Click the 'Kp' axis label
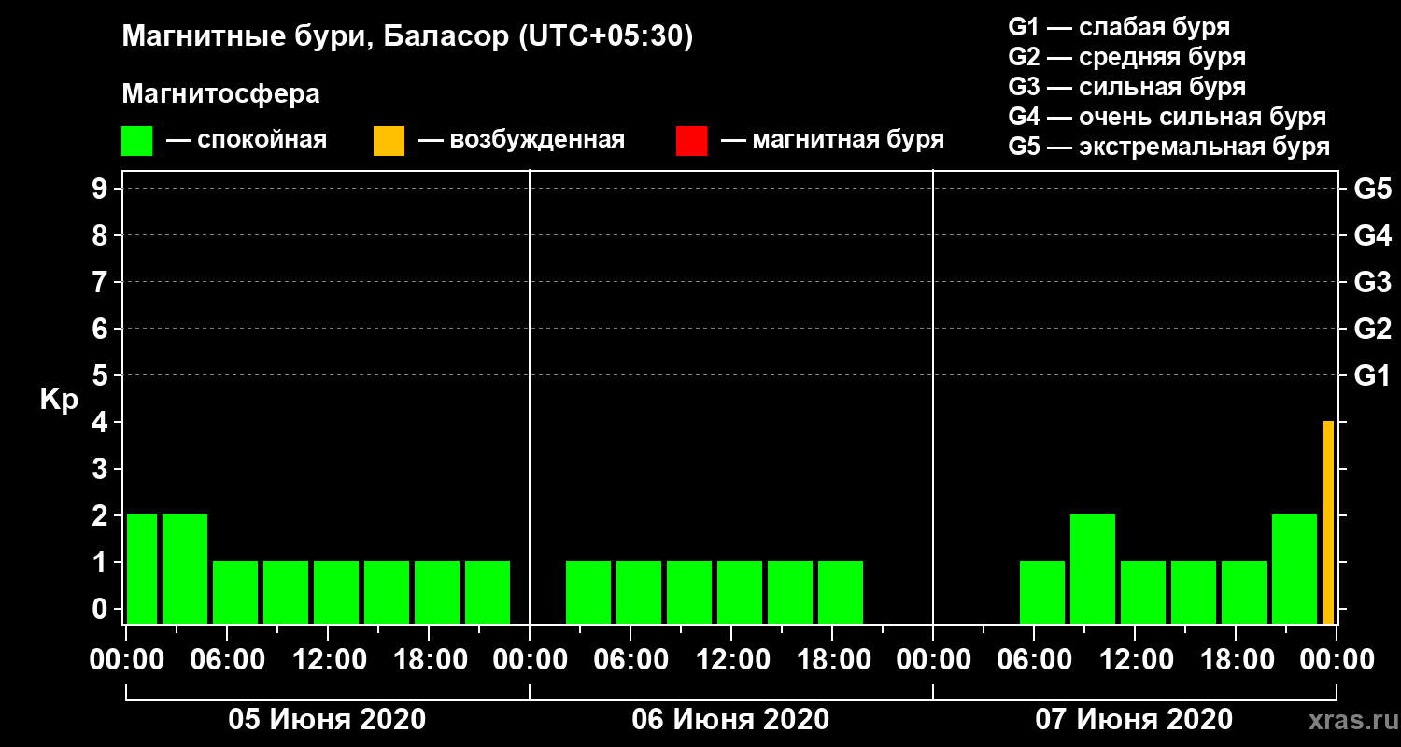Image resolution: width=1401 pixels, height=747 pixels. coord(59,400)
